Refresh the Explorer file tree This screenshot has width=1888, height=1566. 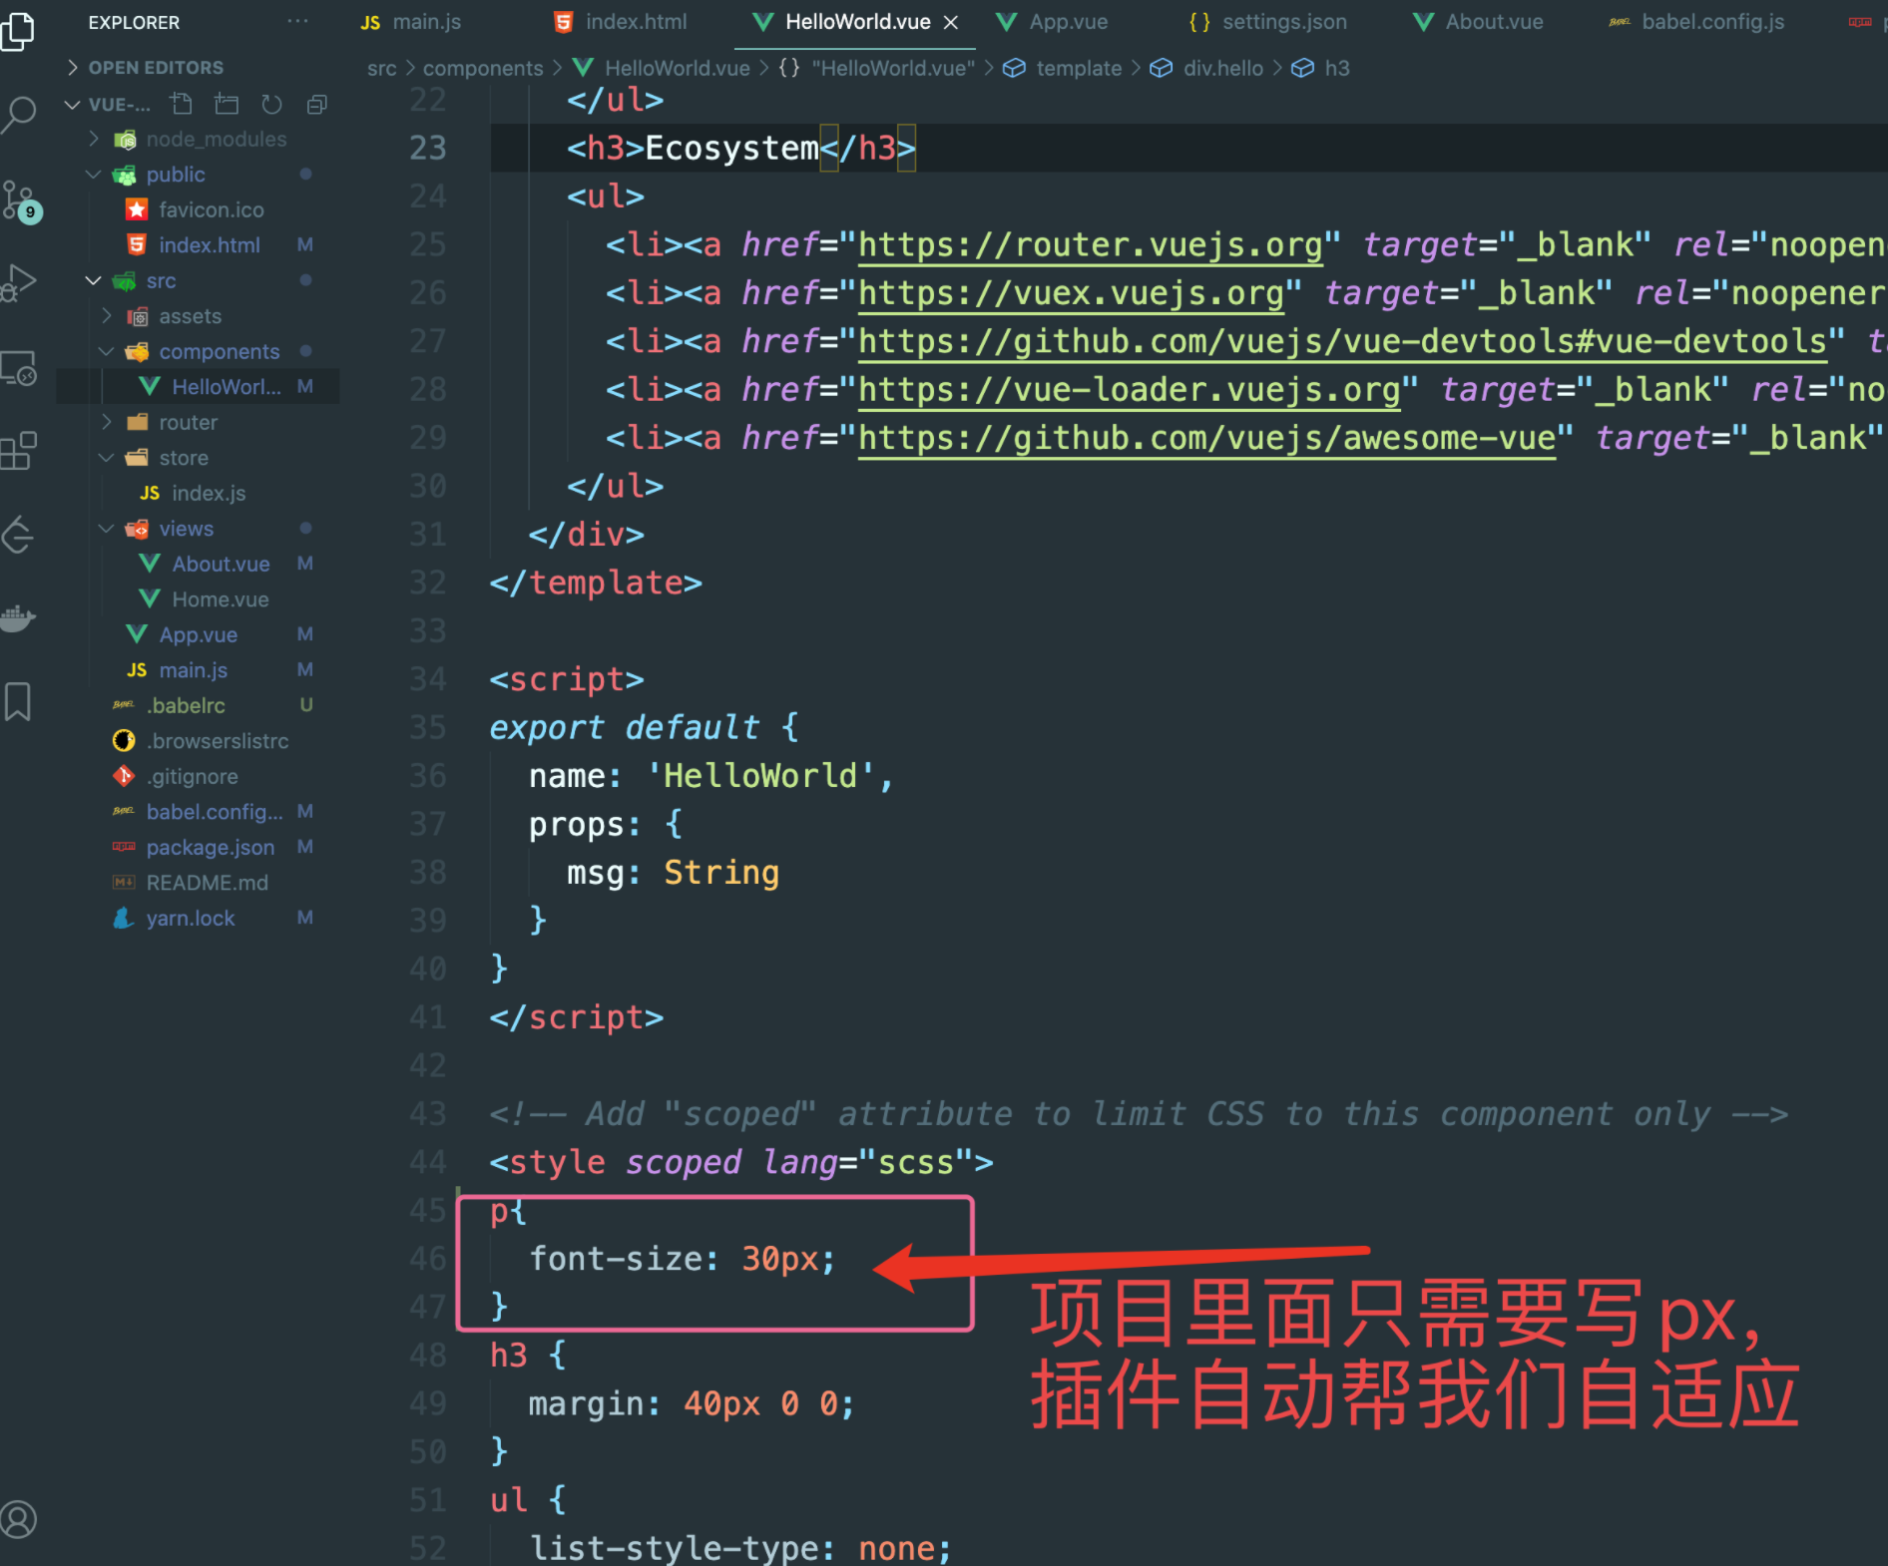pos(271,104)
